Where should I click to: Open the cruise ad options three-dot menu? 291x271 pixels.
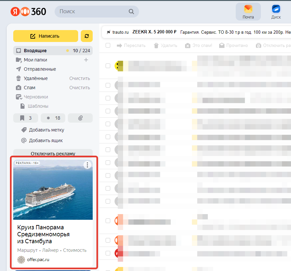tap(87, 165)
